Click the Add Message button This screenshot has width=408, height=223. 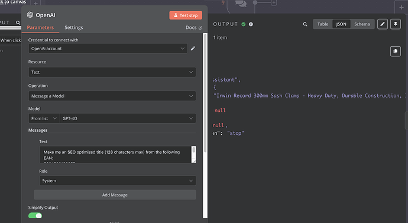click(115, 195)
